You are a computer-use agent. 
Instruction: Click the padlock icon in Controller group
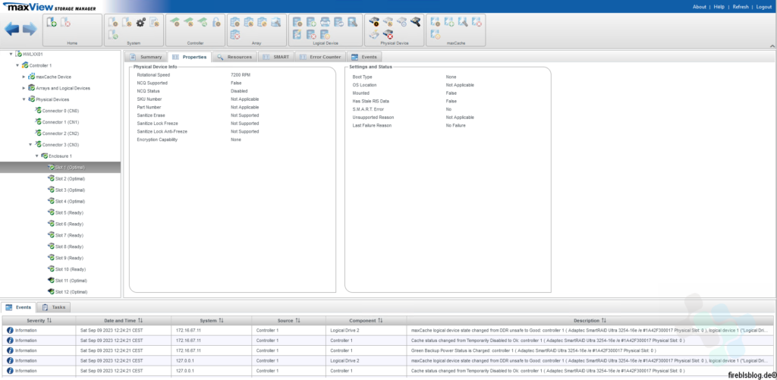click(216, 22)
